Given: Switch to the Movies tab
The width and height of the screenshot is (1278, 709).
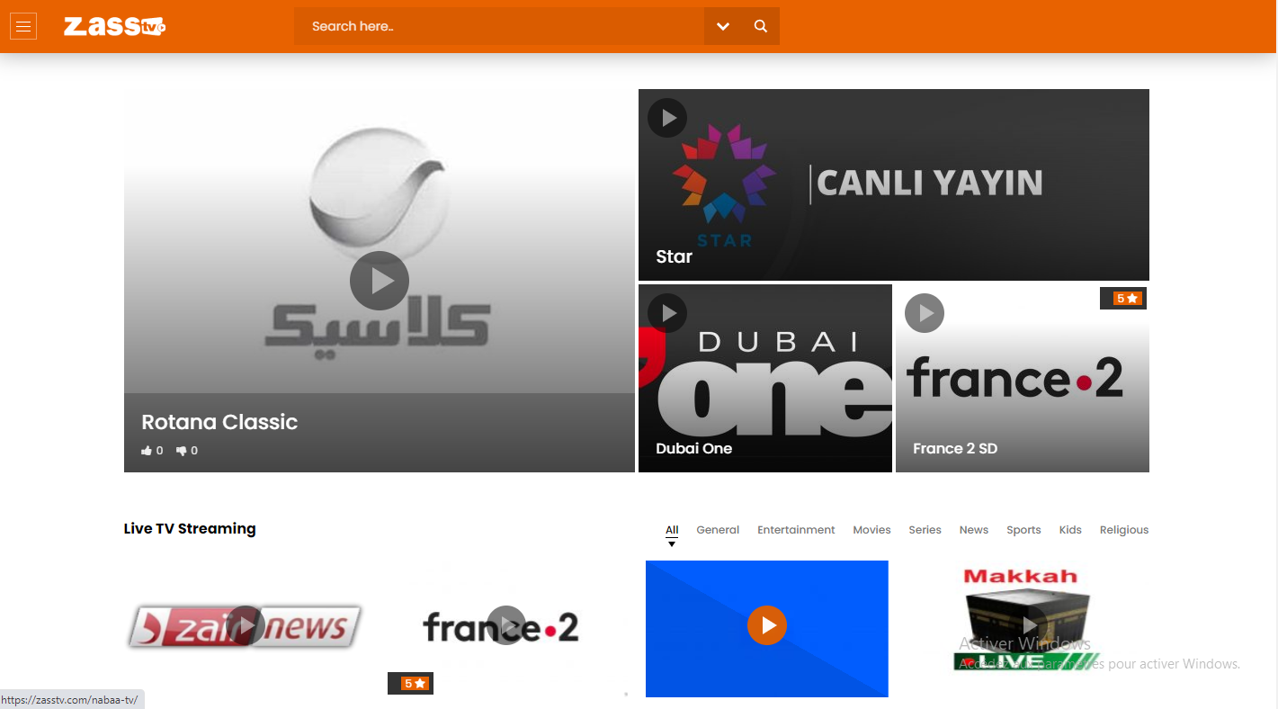Looking at the screenshot, I should [x=871, y=530].
